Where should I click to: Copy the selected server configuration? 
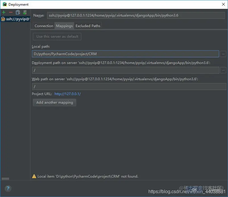(x=18, y=12)
